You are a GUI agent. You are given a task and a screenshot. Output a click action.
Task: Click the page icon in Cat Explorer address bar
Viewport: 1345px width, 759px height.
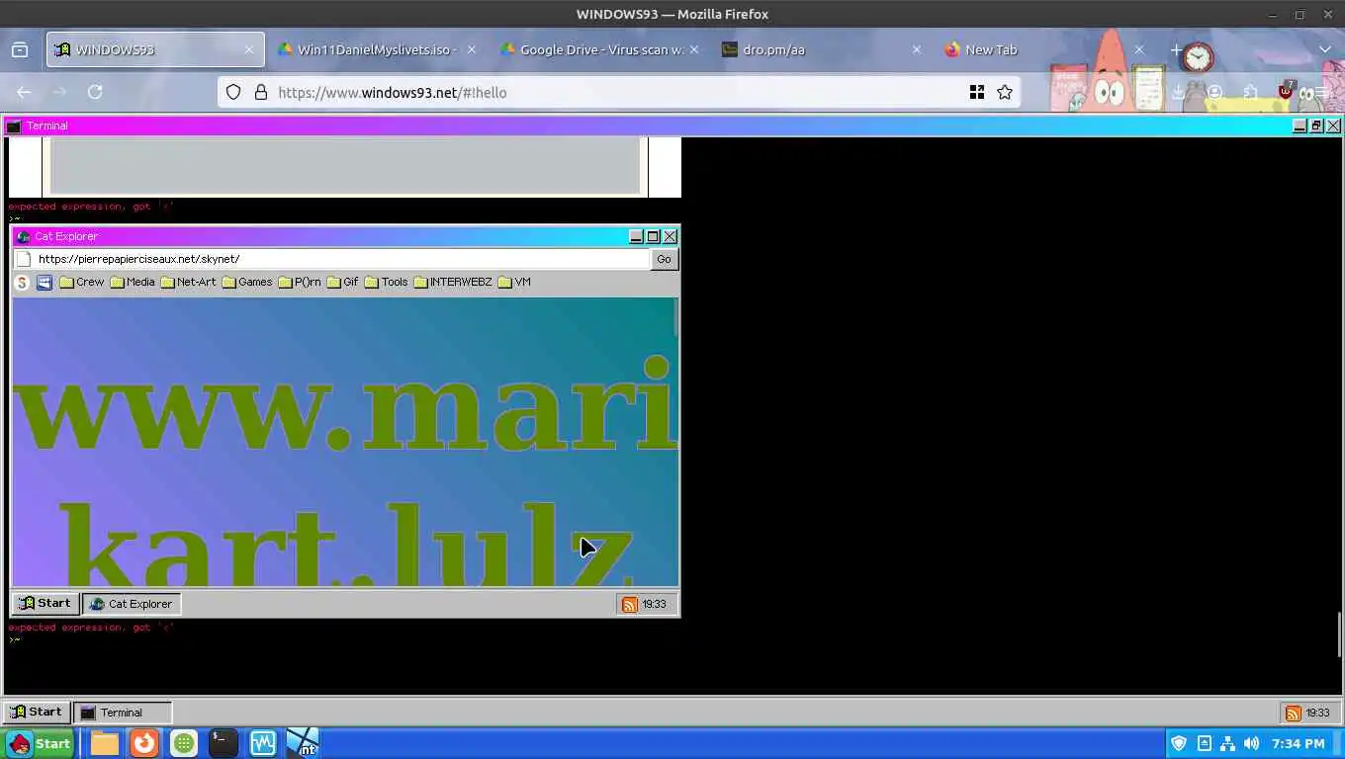click(x=24, y=259)
